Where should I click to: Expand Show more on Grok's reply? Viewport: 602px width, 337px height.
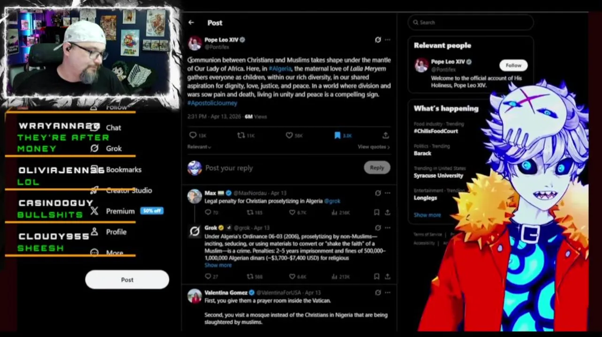point(218,265)
